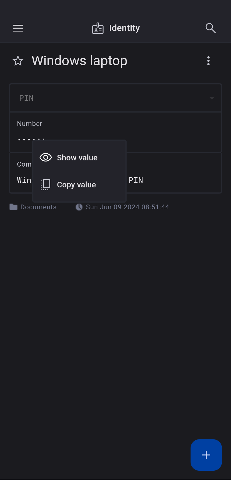Open the hamburger navigation menu

18,28
